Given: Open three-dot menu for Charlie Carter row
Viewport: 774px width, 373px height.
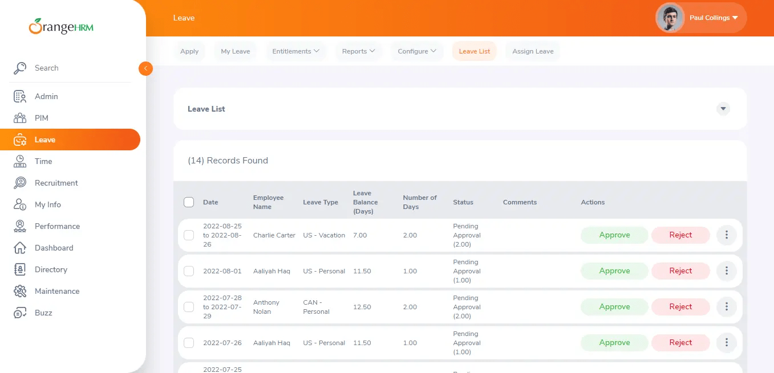Looking at the screenshot, I should [x=726, y=235].
